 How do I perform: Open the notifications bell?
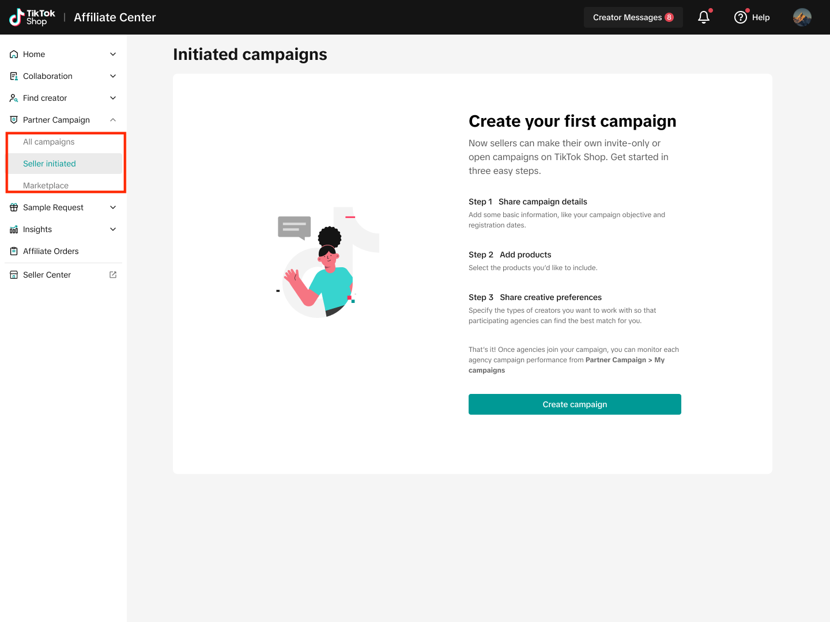pos(704,17)
